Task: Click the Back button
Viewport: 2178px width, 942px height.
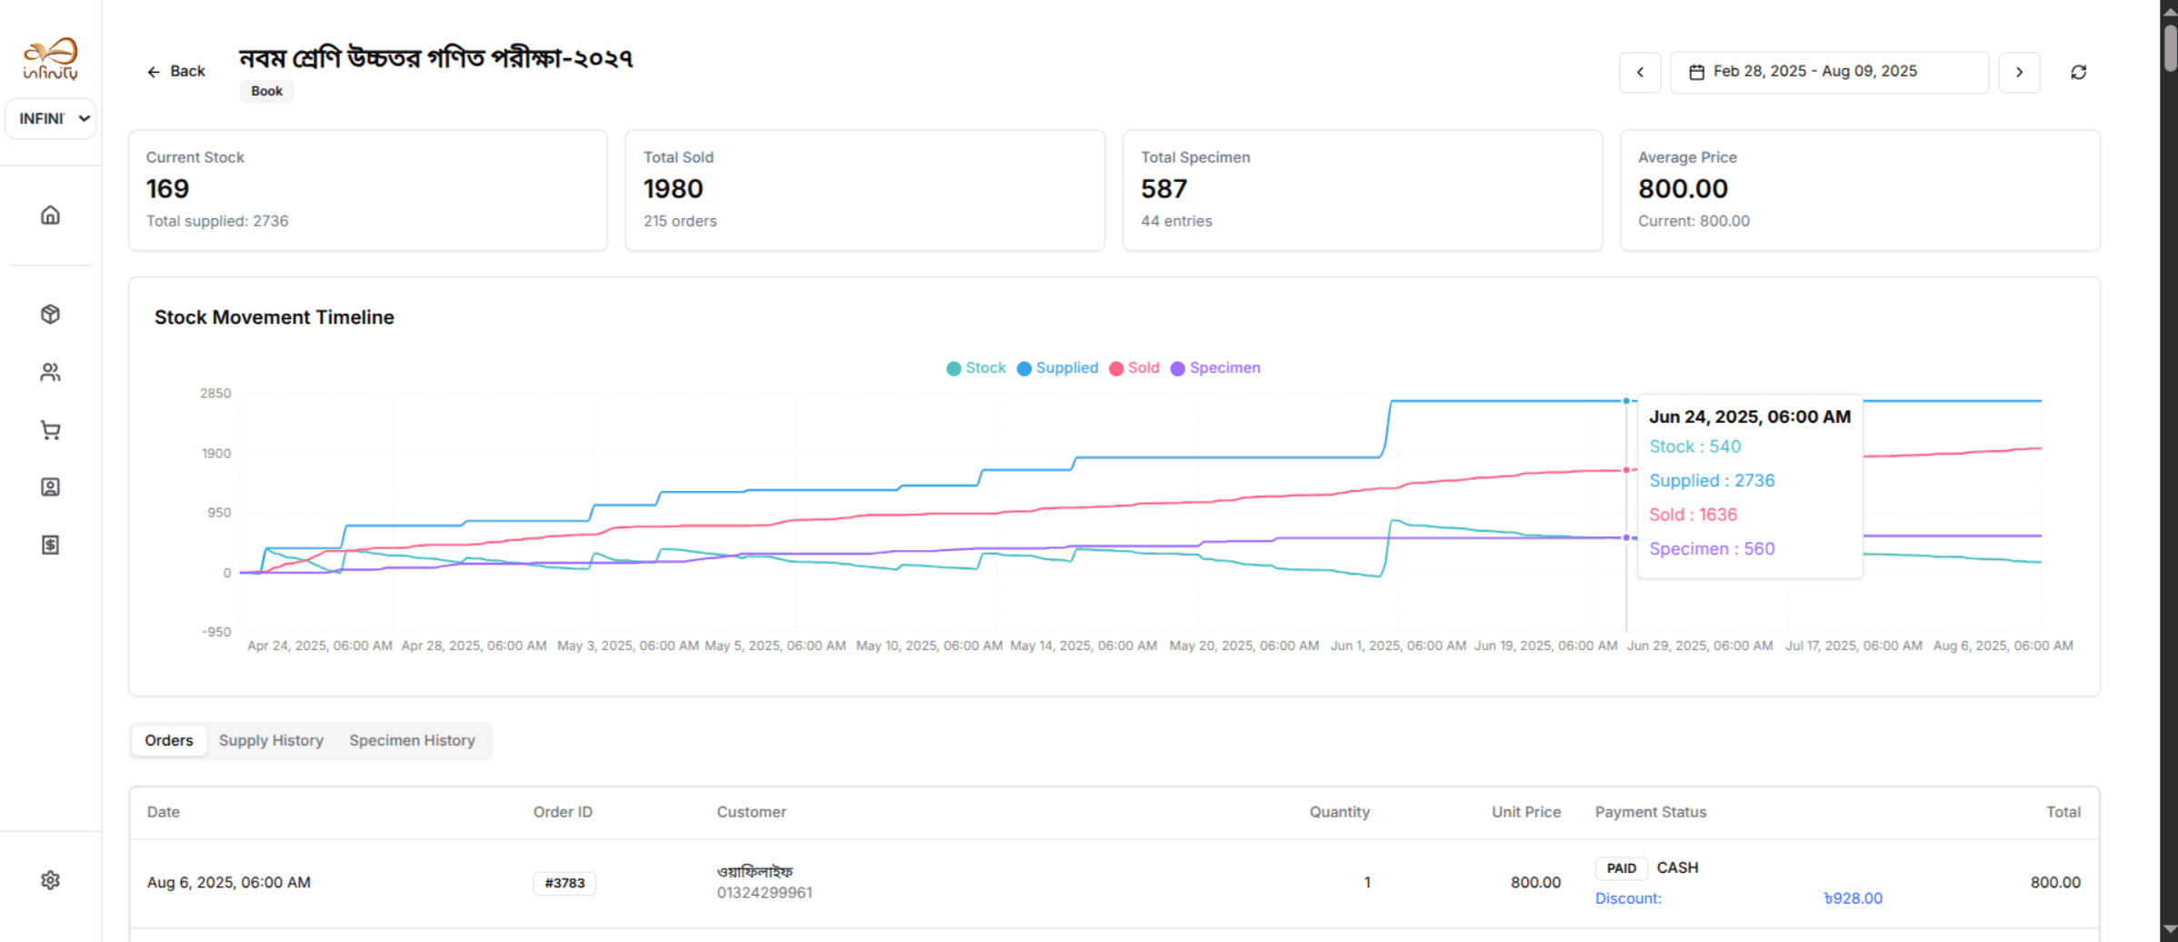Action: click(176, 72)
